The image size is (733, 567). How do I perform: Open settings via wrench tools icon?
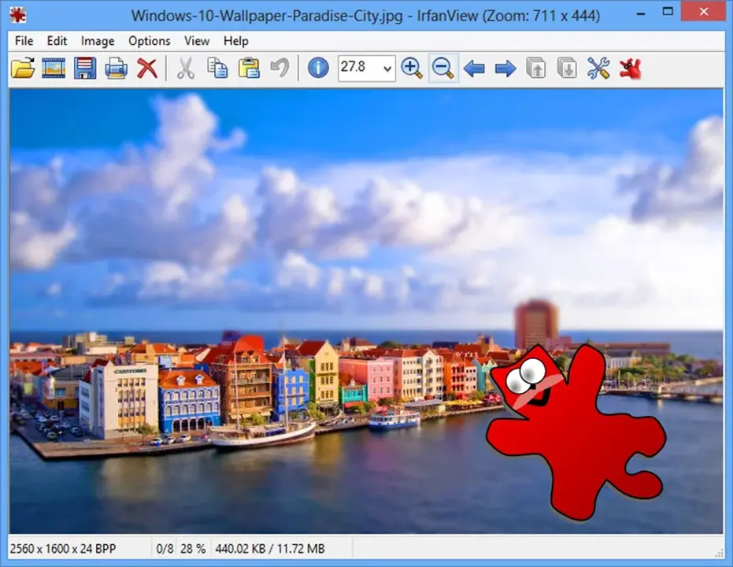(598, 69)
